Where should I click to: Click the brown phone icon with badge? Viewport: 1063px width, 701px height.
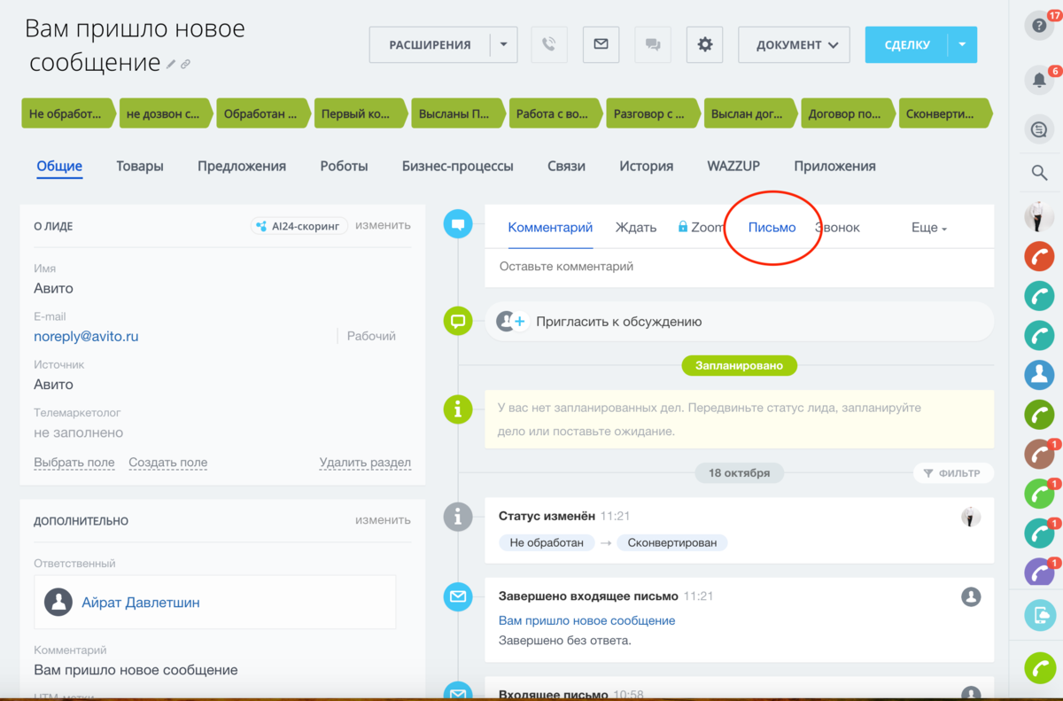click(x=1039, y=454)
